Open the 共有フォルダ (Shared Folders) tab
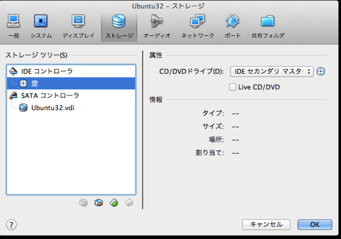This screenshot has height=239, width=341. pos(268,27)
